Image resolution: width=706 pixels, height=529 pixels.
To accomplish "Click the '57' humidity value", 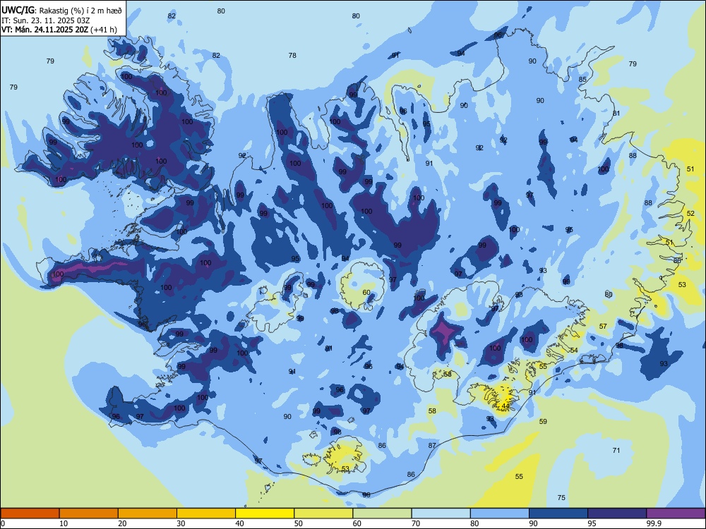I will pyautogui.click(x=603, y=326).
